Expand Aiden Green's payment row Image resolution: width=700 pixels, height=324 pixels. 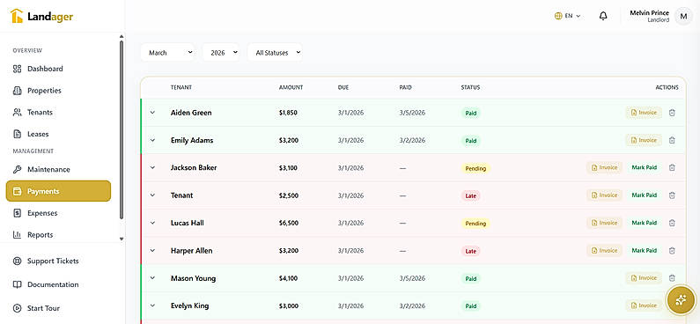coord(152,113)
